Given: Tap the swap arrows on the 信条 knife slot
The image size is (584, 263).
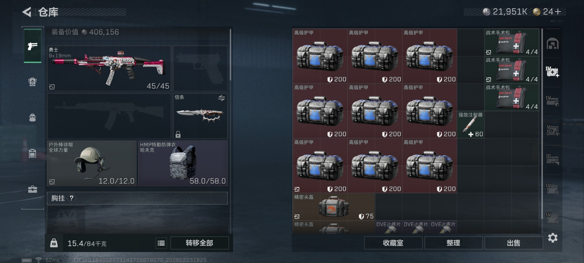Looking at the screenshot, I should pos(221,98).
